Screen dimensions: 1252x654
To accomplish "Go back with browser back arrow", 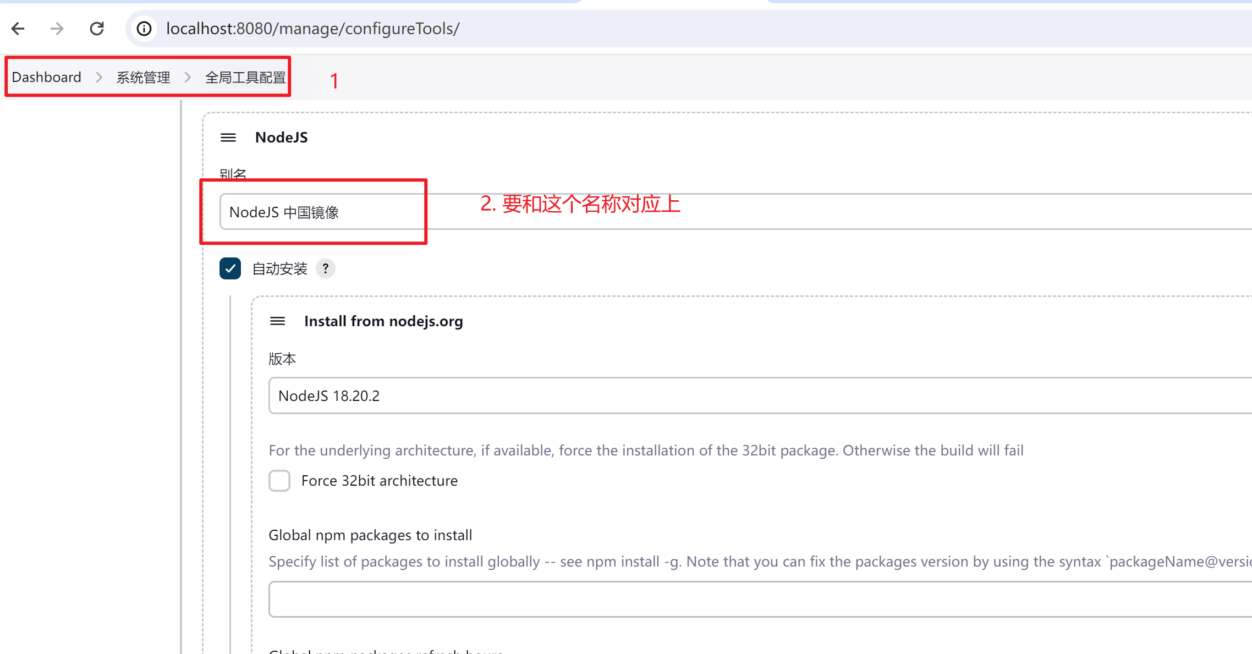I will (18, 29).
